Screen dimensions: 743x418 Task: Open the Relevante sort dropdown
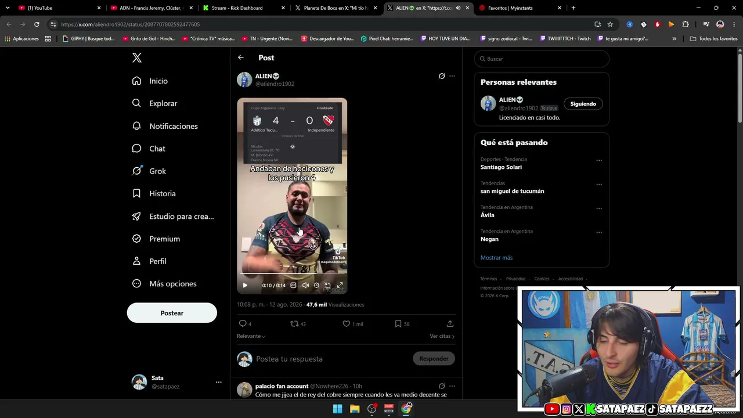[251, 336]
